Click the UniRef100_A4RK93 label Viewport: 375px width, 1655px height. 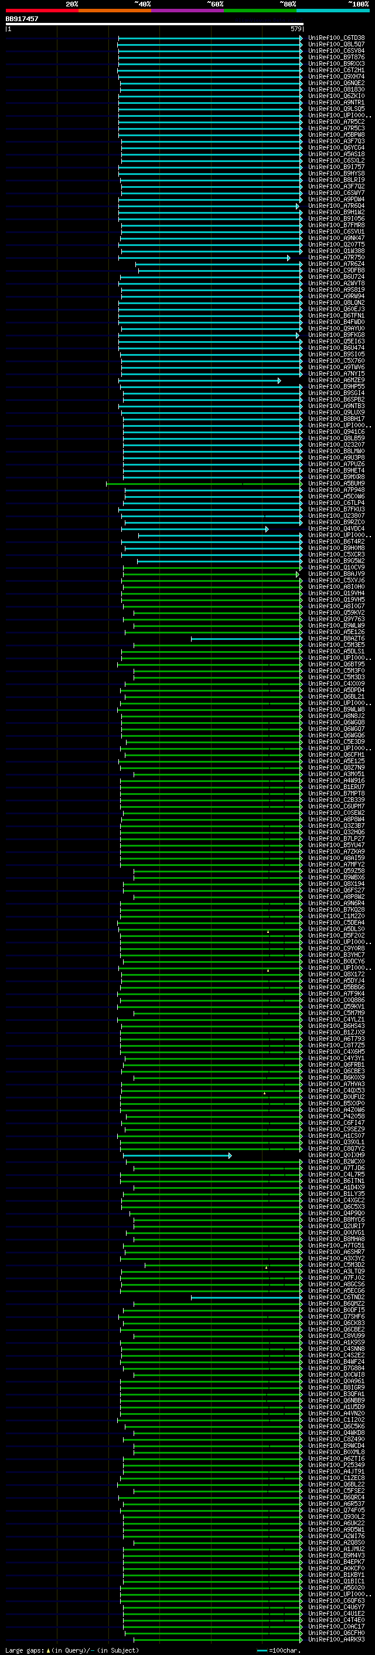coord(336,1639)
